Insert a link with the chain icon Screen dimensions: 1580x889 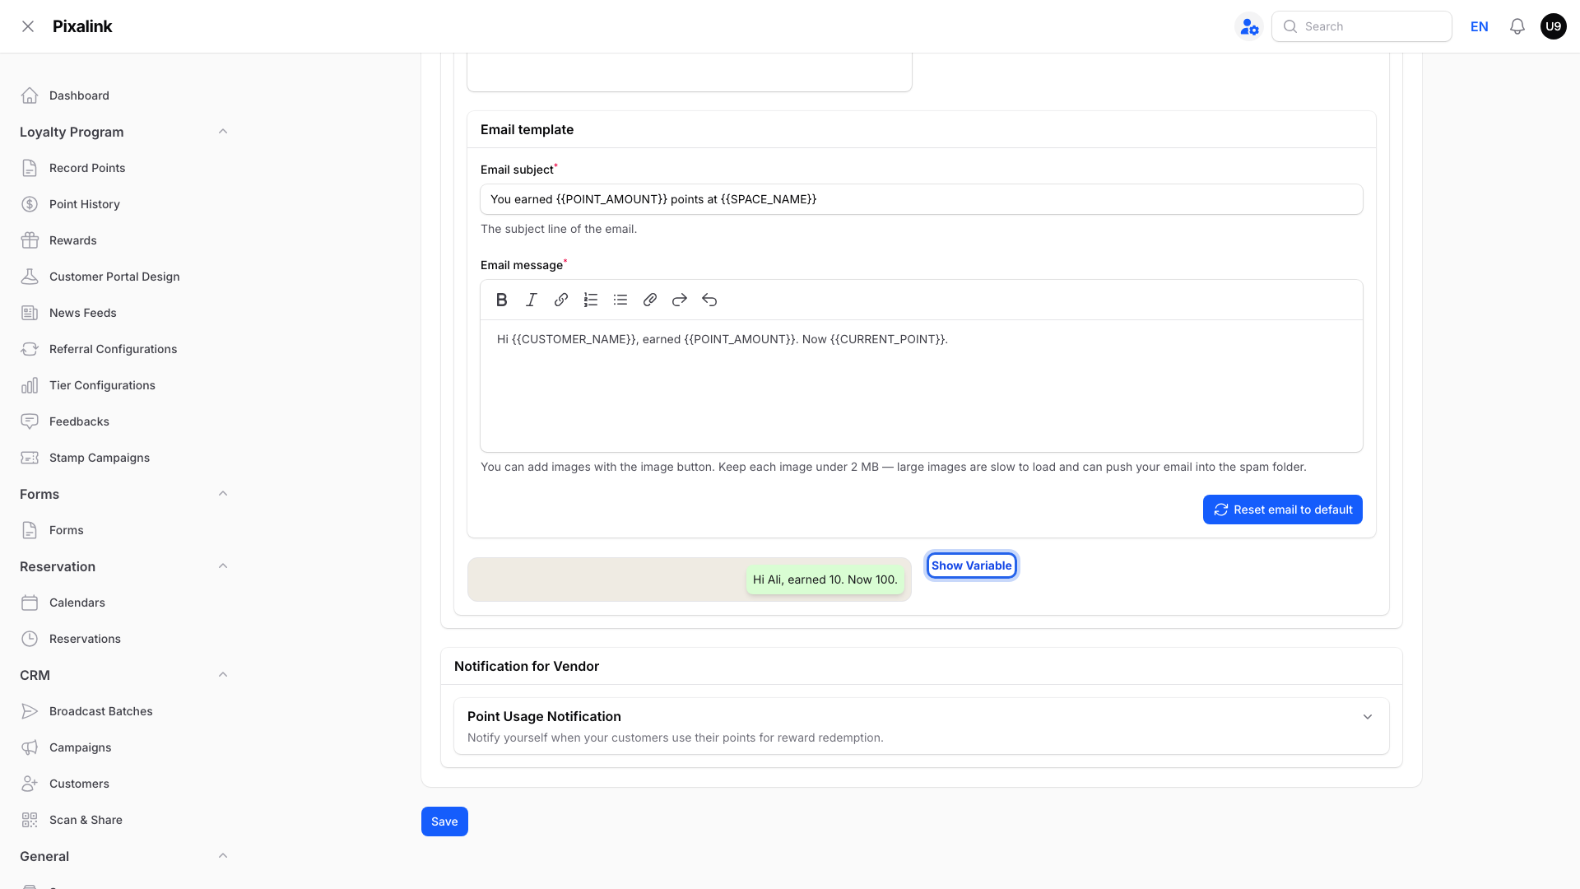[561, 300]
